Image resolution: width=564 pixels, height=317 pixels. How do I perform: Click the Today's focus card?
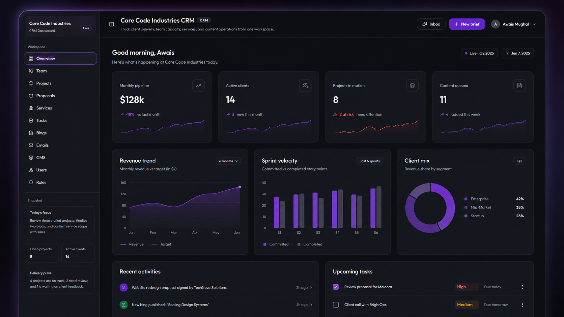[60, 223]
